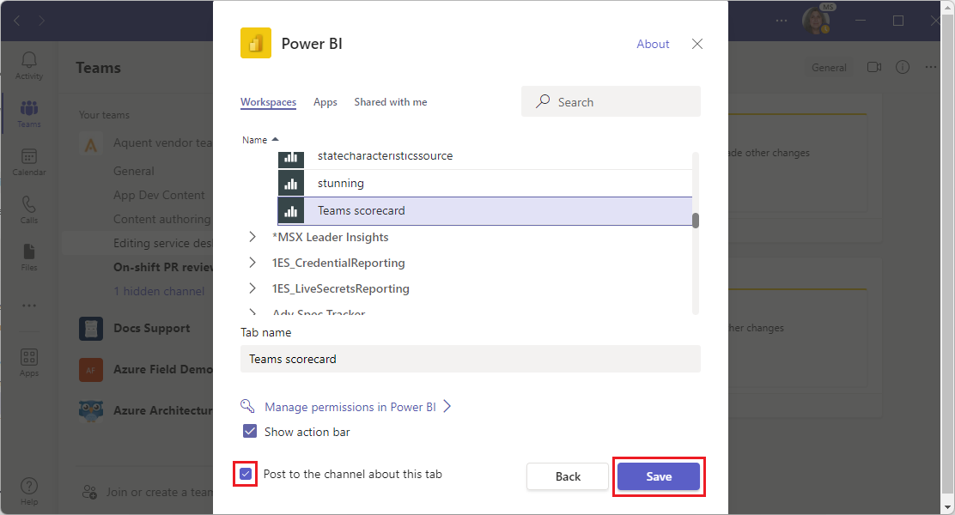Open the 1 hidden channel link
Screen dimensions: 955x515
pyautogui.click(x=159, y=291)
